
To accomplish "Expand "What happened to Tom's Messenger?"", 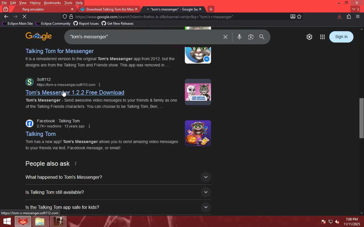I will 118,177.
